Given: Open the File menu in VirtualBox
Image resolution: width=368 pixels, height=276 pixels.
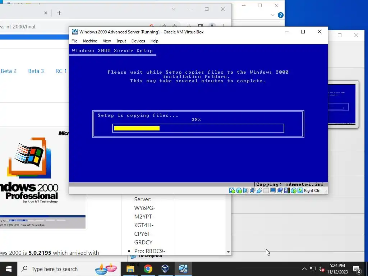Looking at the screenshot, I should [x=74, y=41].
